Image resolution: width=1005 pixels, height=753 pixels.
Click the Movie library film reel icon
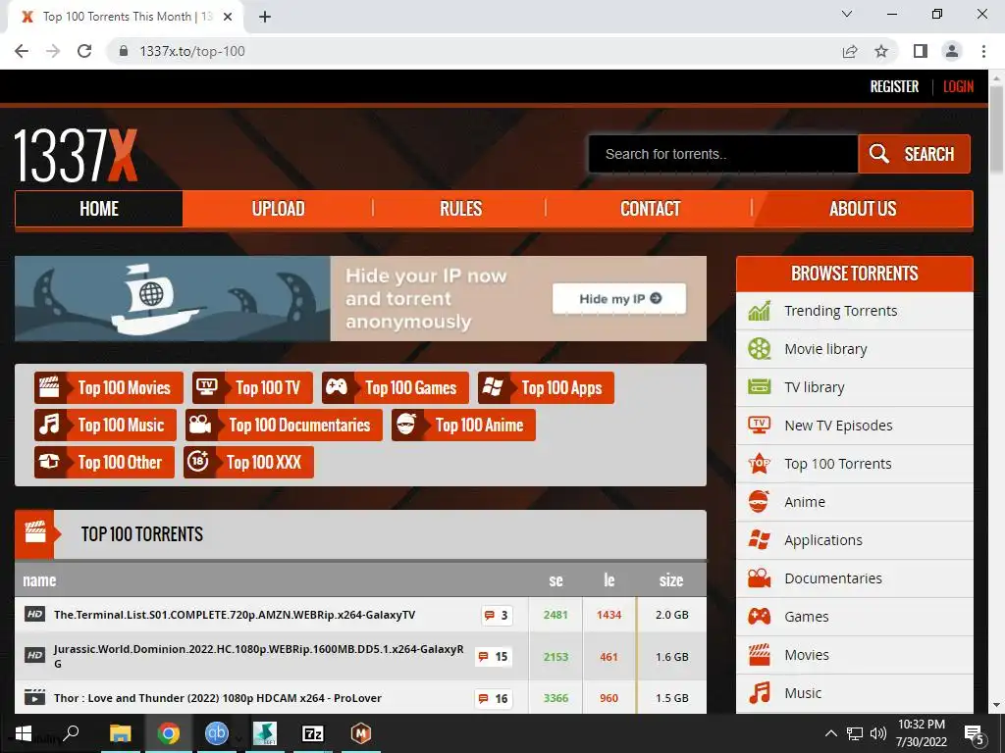tap(760, 349)
